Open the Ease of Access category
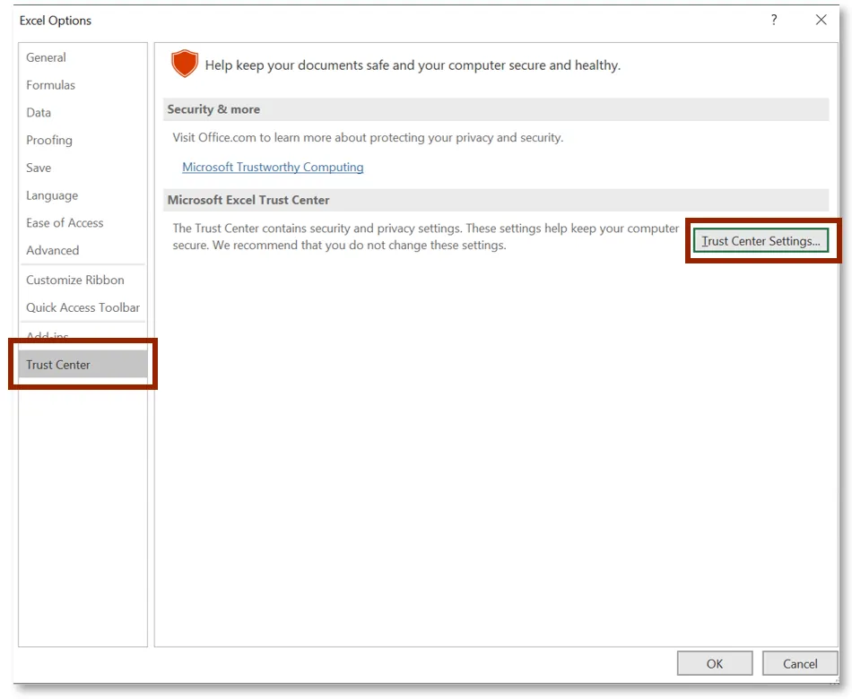This screenshot has width=852, height=699. click(x=65, y=223)
